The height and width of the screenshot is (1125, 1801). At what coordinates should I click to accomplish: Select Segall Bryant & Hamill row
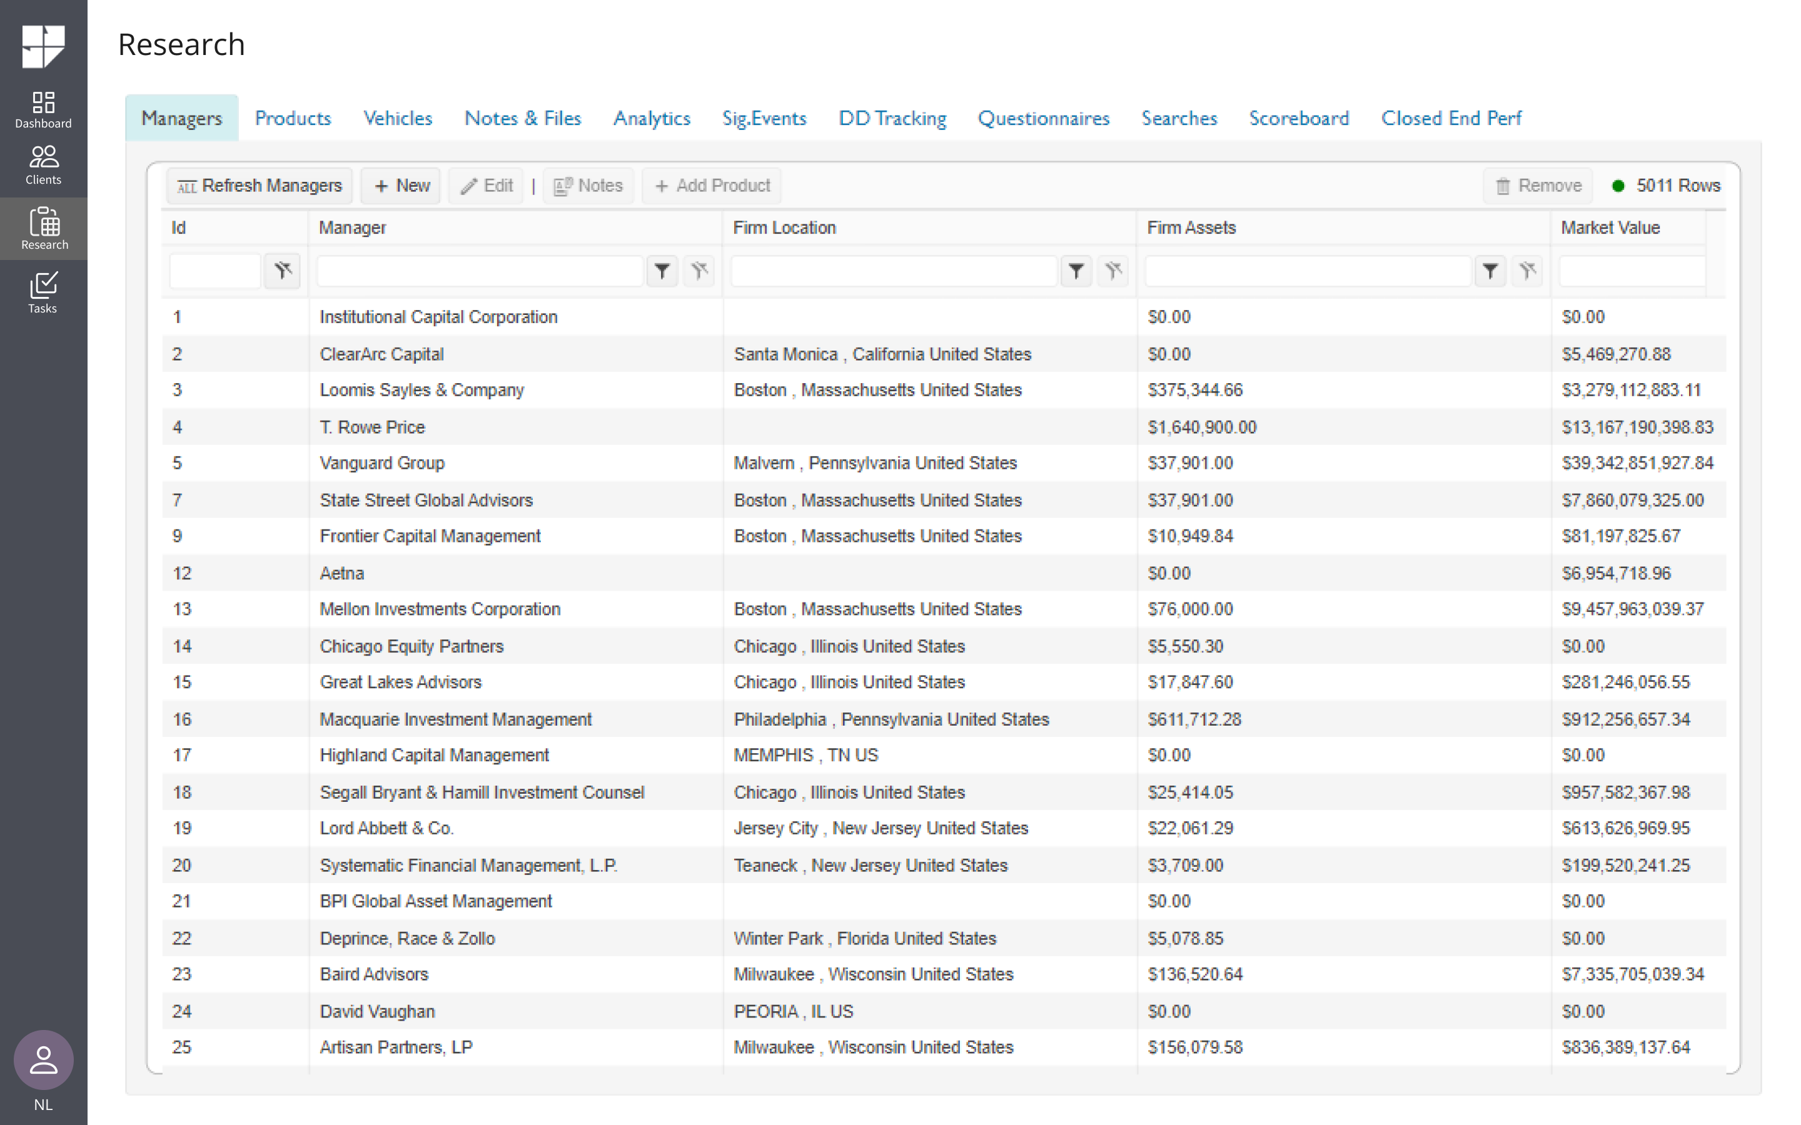(x=944, y=792)
